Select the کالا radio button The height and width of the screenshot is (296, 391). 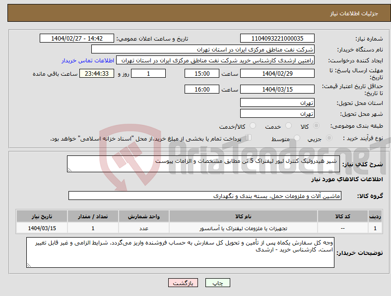(316, 126)
